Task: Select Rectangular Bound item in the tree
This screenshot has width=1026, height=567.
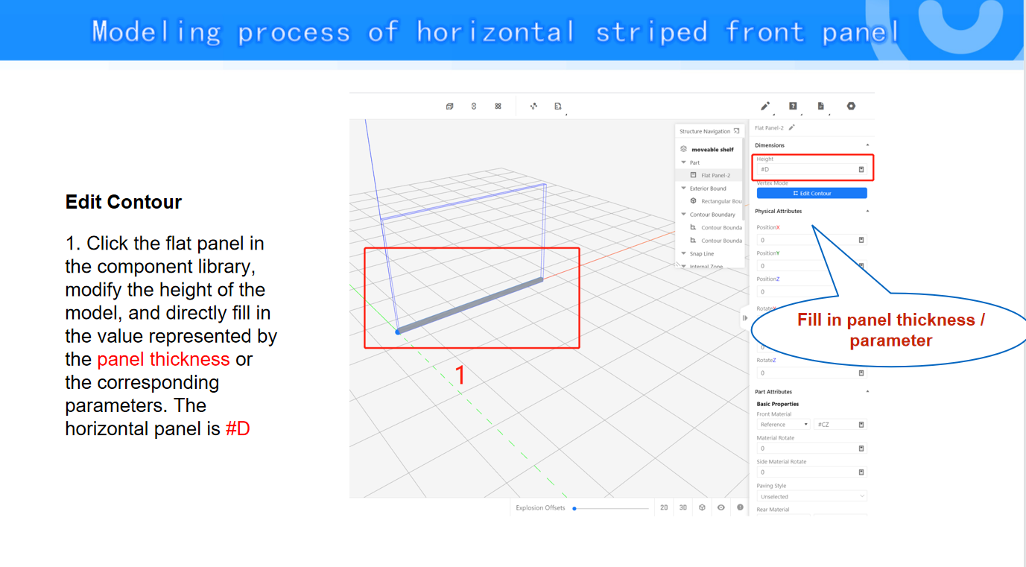Action: click(x=721, y=201)
